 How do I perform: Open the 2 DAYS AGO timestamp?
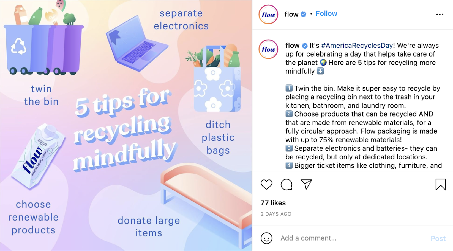[x=276, y=214]
